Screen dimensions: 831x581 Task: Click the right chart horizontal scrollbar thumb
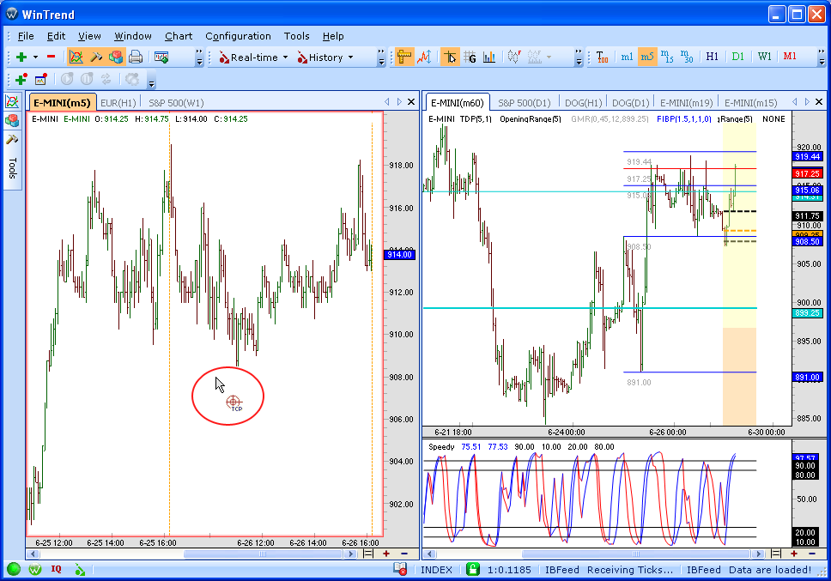tap(636, 554)
